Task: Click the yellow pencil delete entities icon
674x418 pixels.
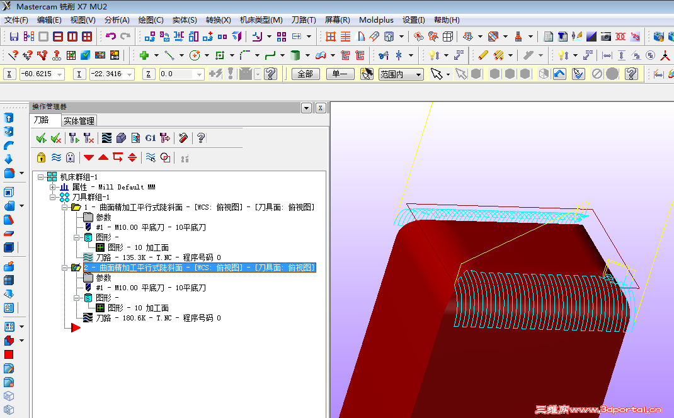Action: pos(483,55)
